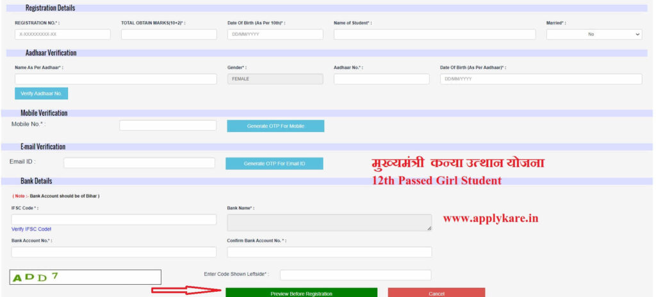Click the Name of Student input box
This screenshot has height=297, width=656.
pyautogui.click(x=435, y=35)
